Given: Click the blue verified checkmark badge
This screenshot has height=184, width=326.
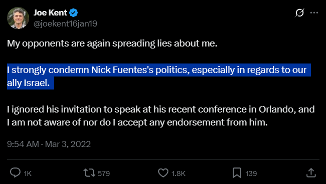Looking at the screenshot, I should tap(73, 13).
